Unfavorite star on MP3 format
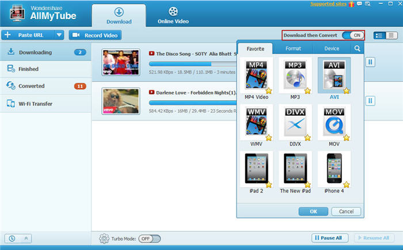403x250 pixels. pyautogui.click(x=307, y=90)
